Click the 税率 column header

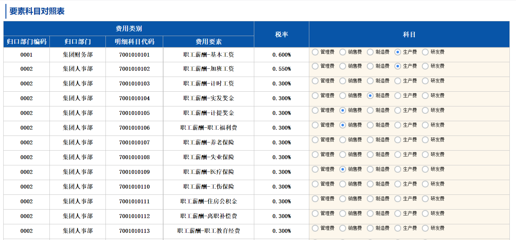[281, 34]
